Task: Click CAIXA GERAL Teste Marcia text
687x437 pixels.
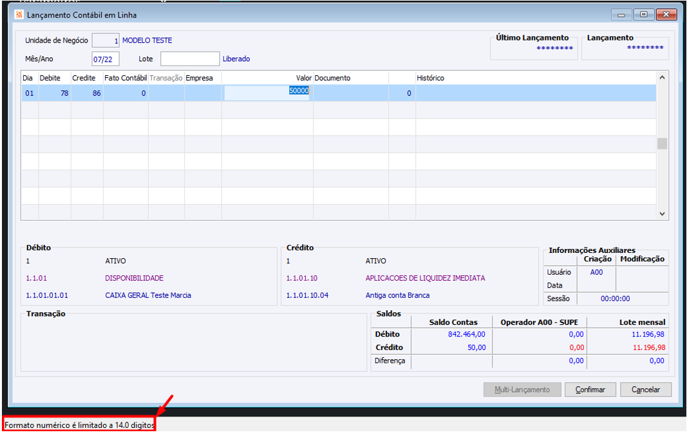Action: (148, 295)
